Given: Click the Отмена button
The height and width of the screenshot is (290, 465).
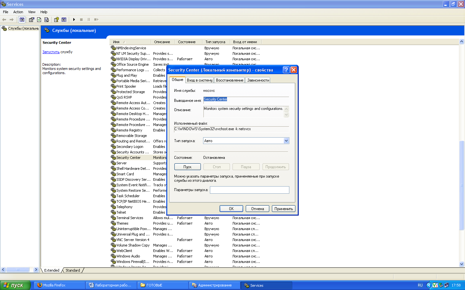Looking at the screenshot, I should (257, 209).
